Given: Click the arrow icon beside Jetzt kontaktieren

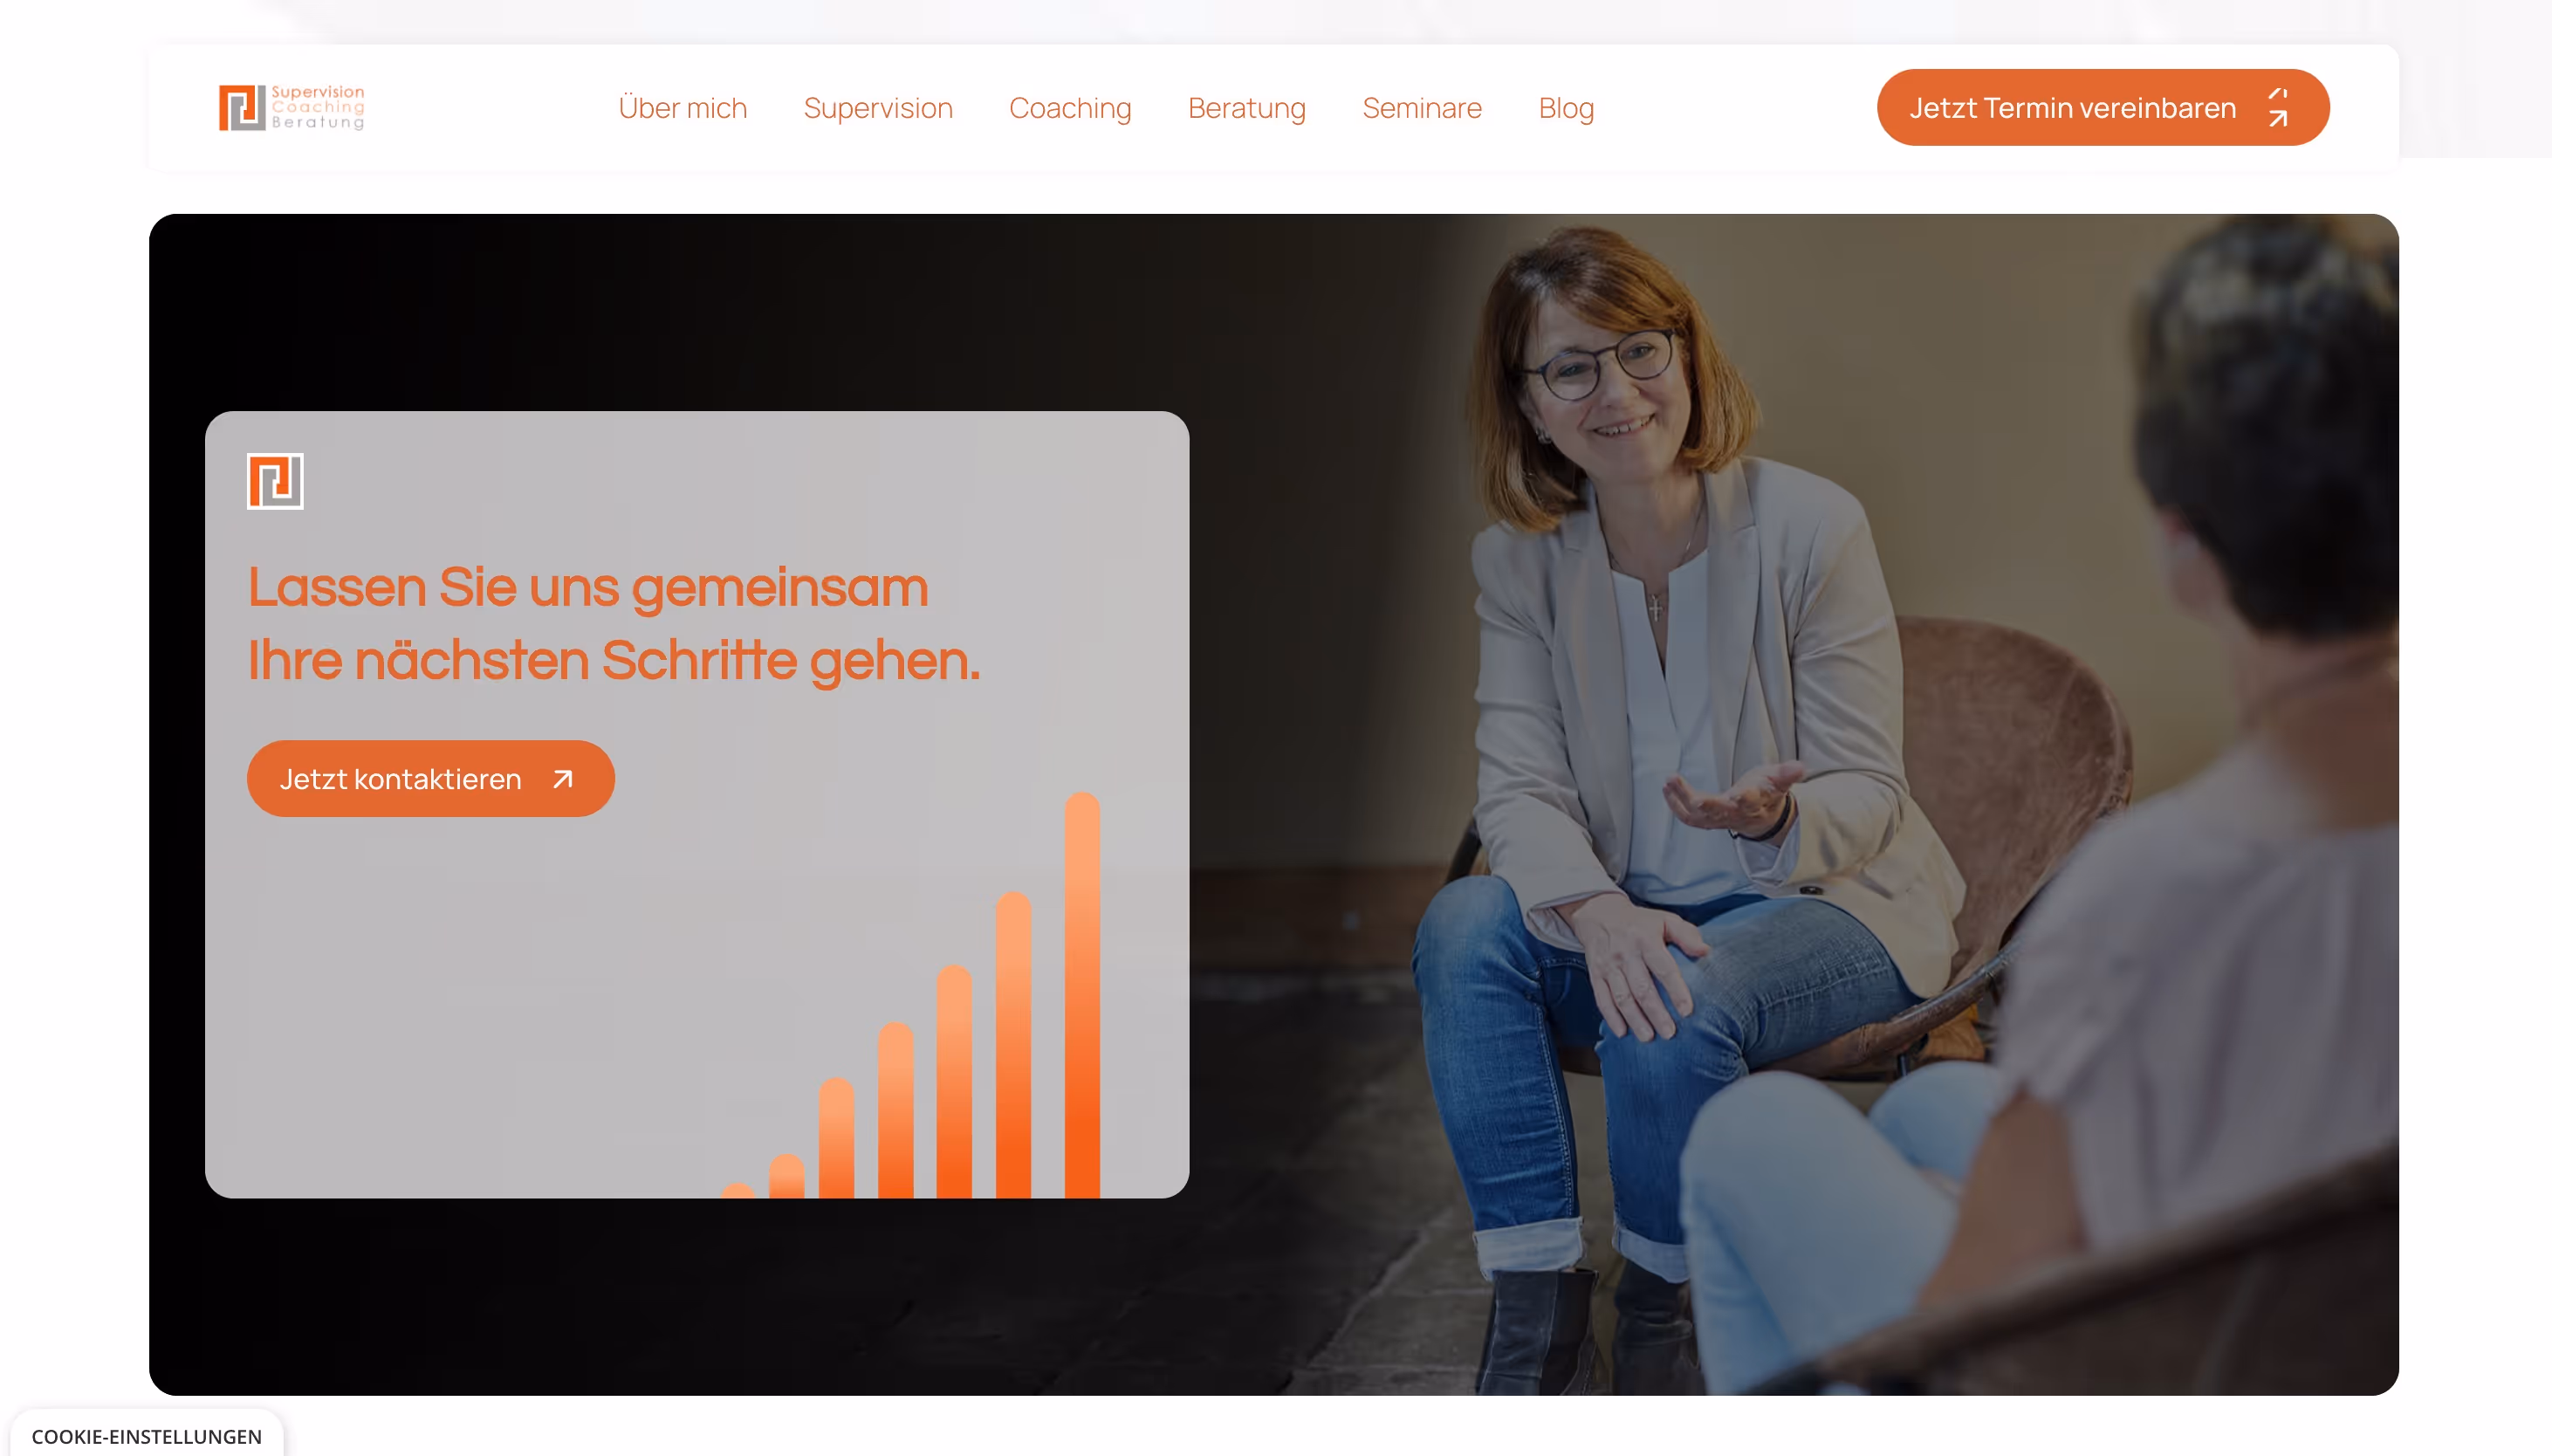Looking at the screenshot, I should pyautogui.click(x=564, y=779).
